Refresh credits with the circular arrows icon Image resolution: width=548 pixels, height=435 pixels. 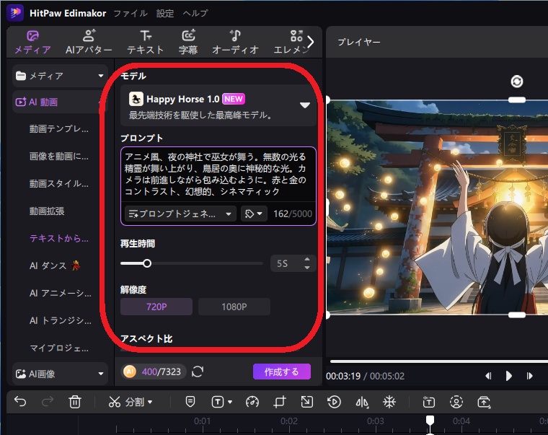pyautogui.click(x=198, y=372)
